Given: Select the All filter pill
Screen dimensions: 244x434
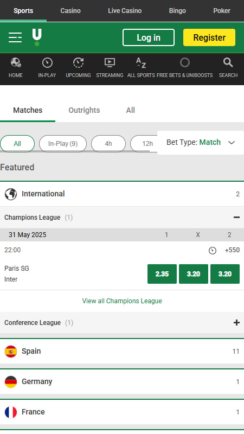Looking at the screenshot, I should click(x=17, y=144).
